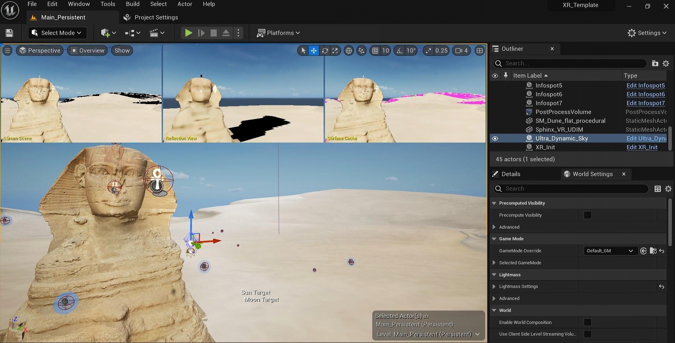Select the translate (move) tool icon
Screen dimensions: 675x343
[x=313, y=50]
